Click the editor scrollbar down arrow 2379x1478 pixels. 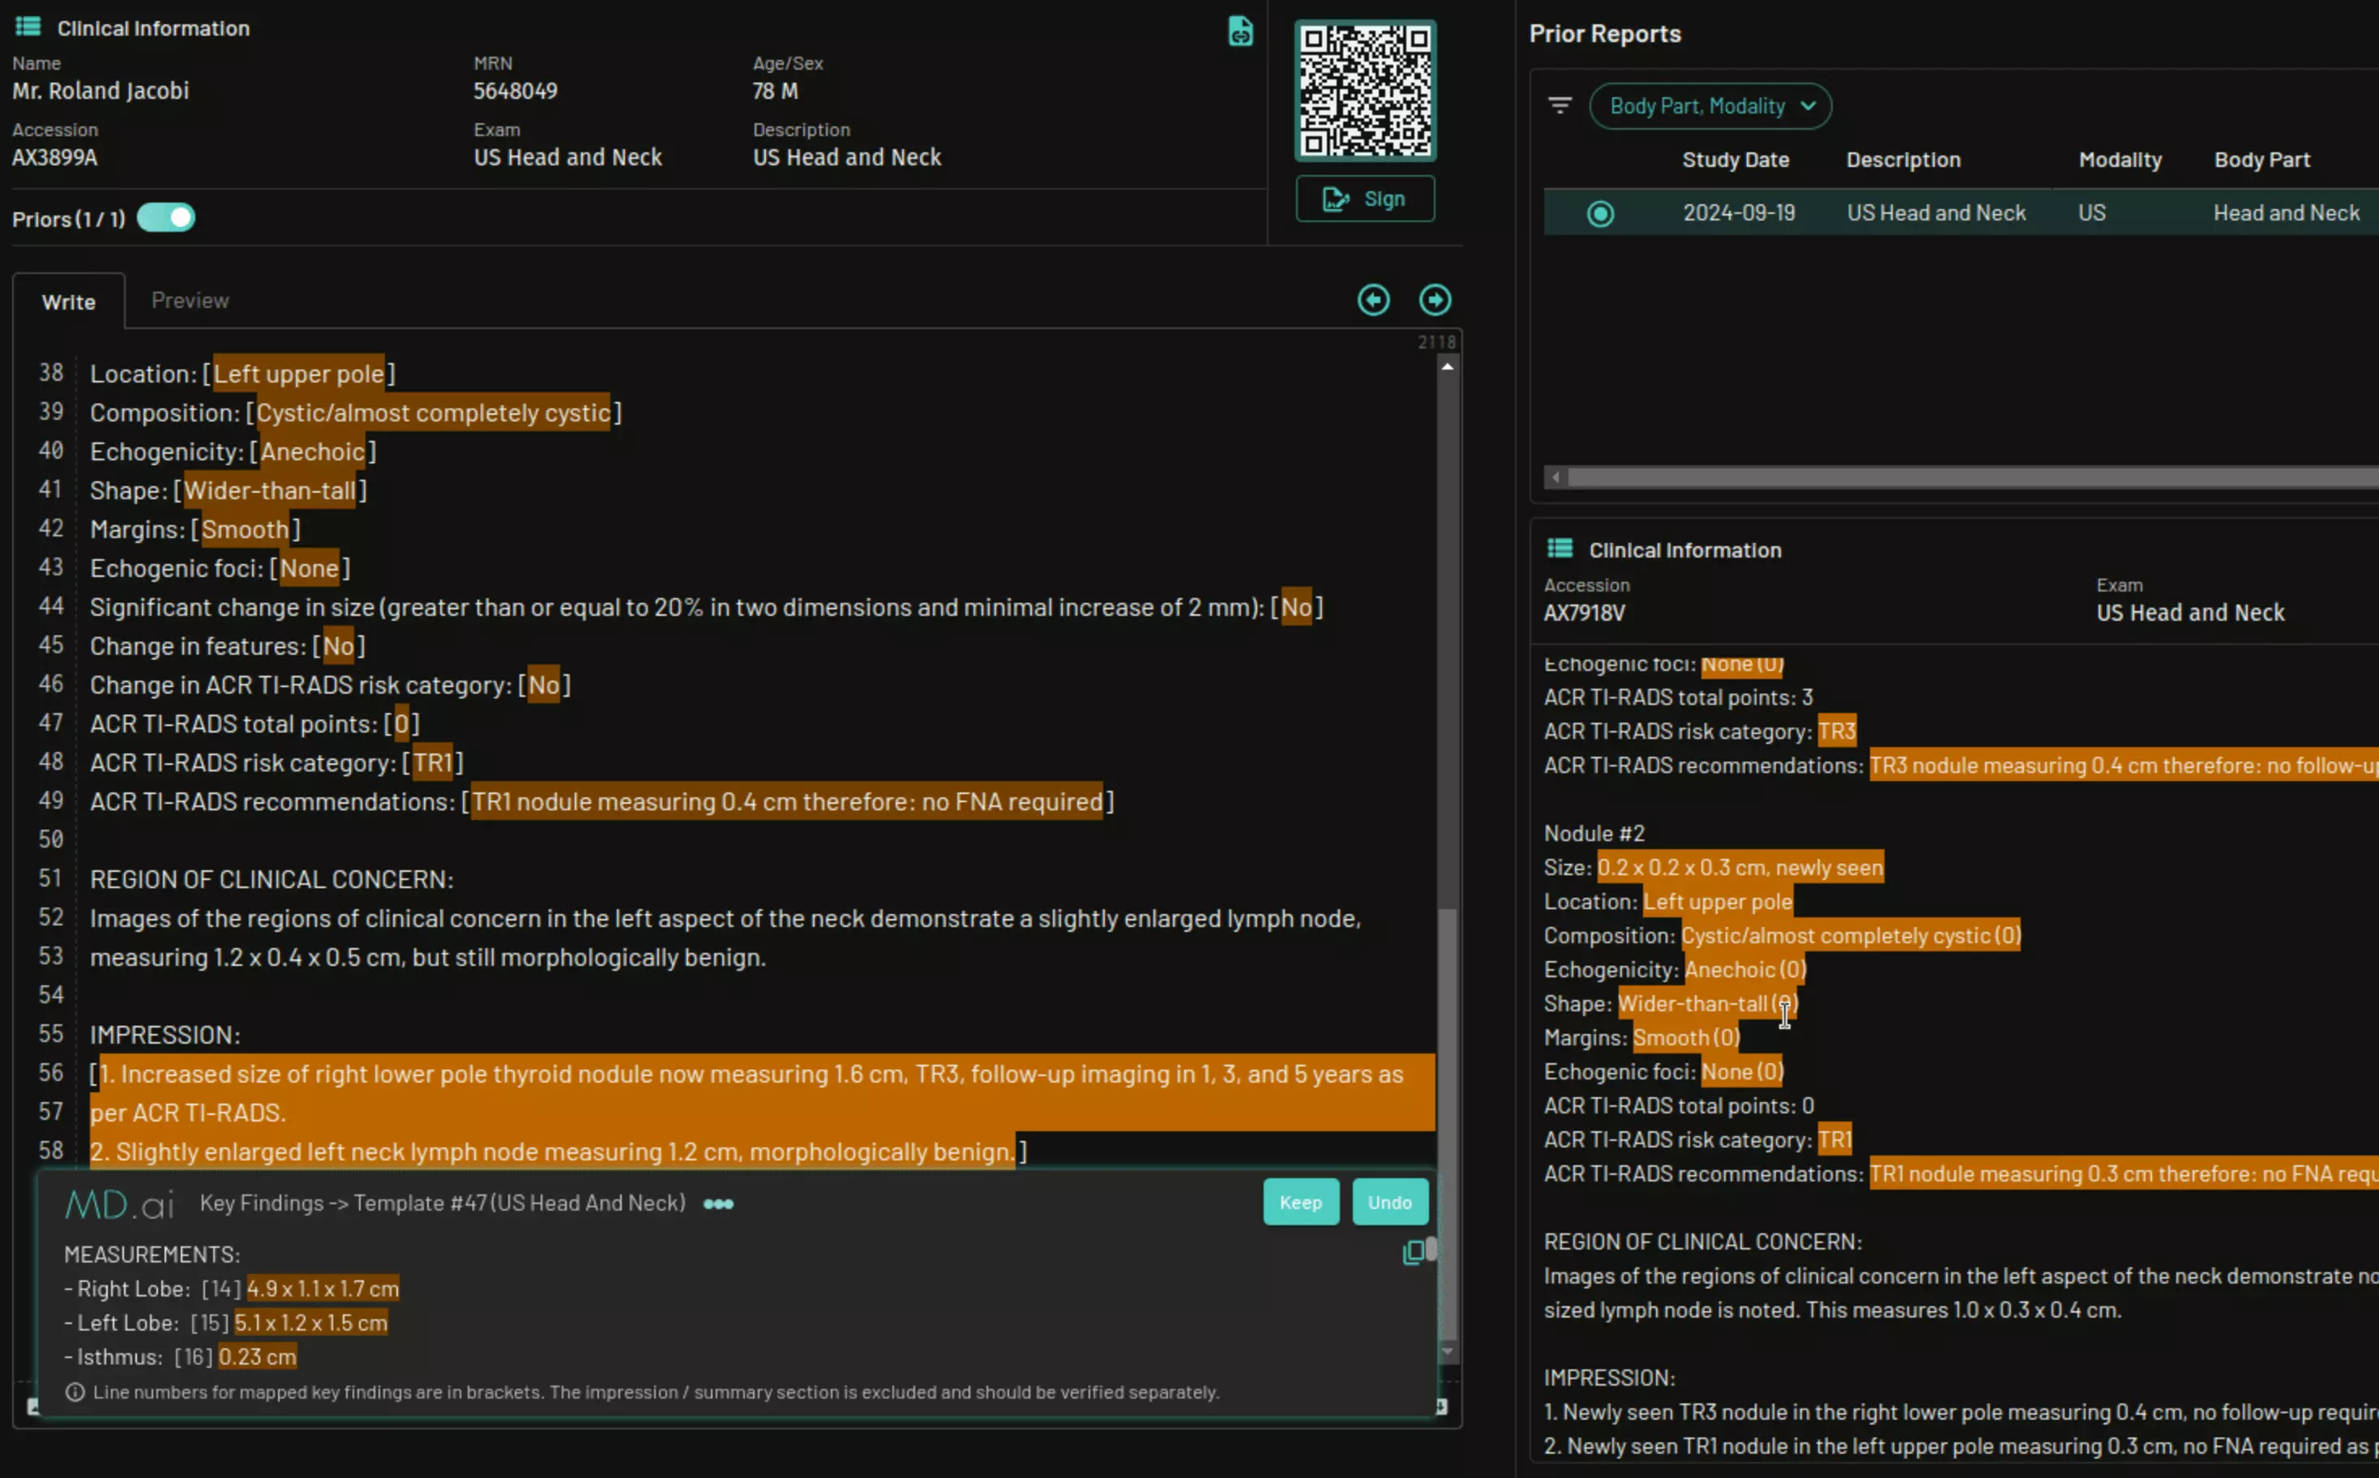[x=1447, y=1352]
